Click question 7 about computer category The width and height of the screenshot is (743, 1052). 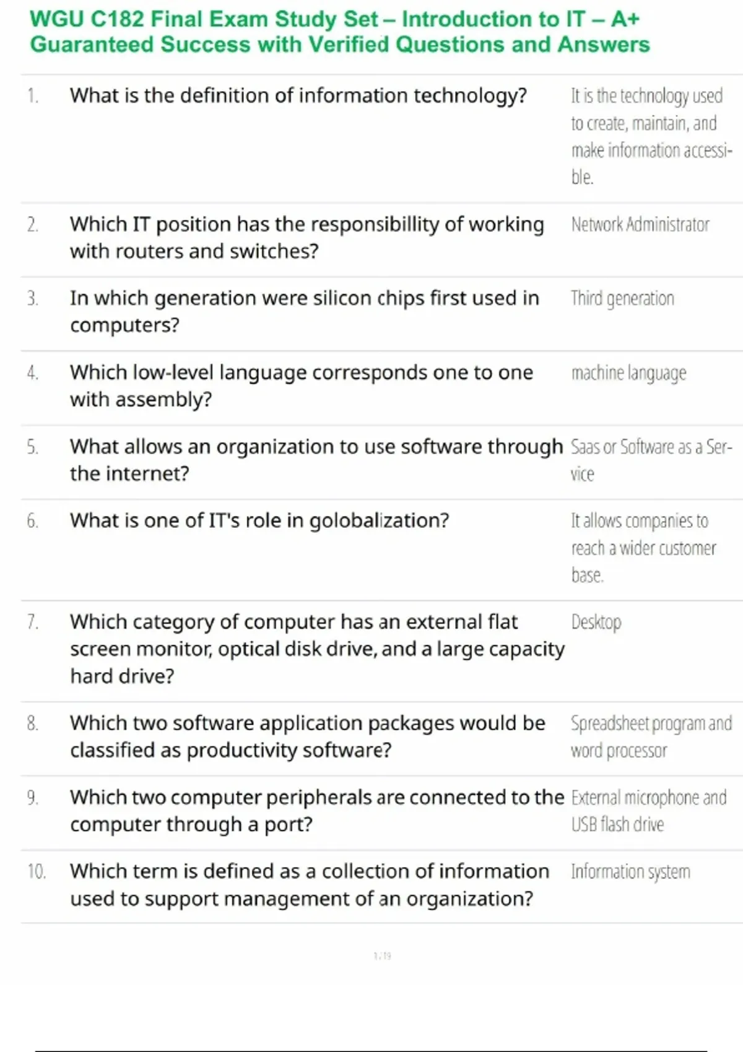point(316,649)
